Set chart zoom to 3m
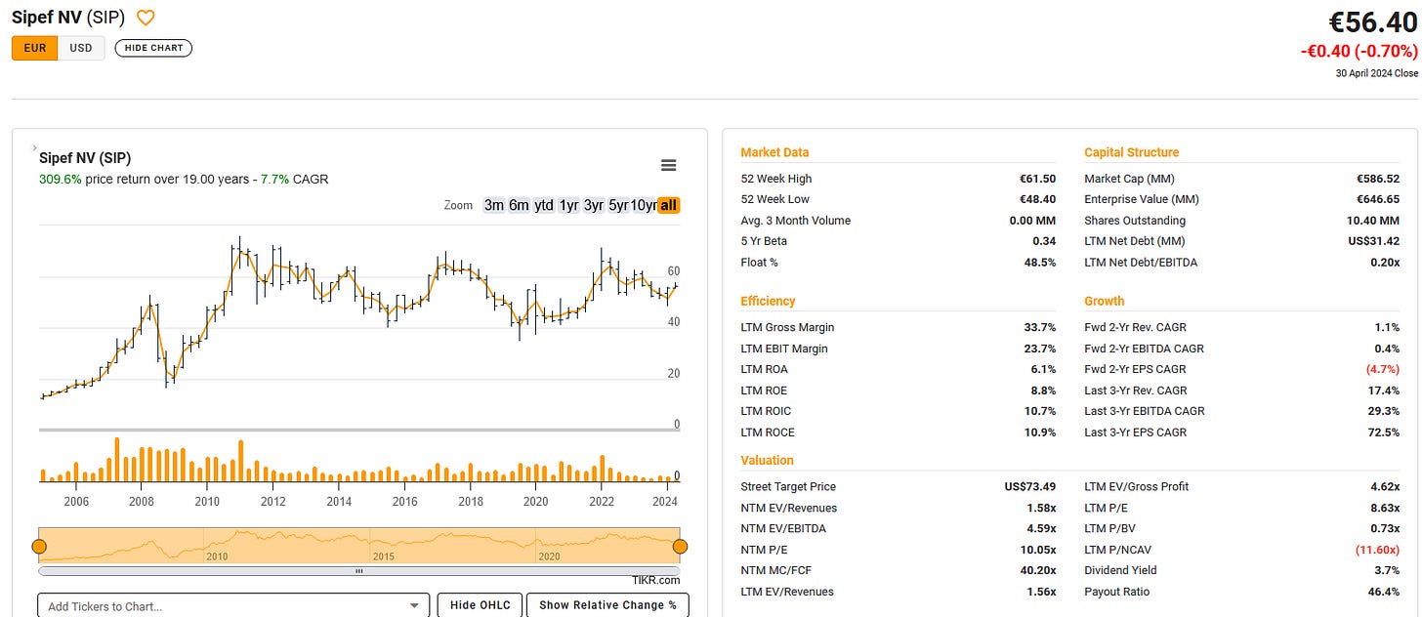 [x=494, y=205]
